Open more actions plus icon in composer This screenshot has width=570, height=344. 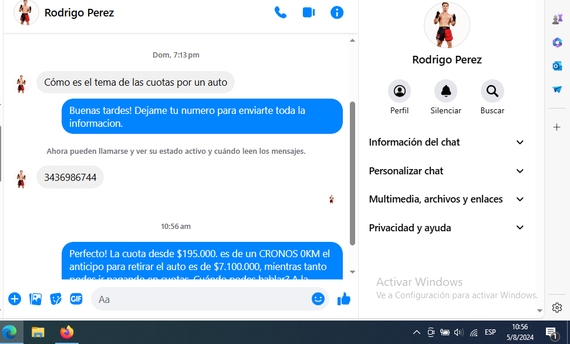tap(15, 299)
